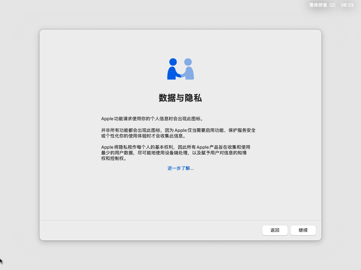
Task: Click the paragraph starting '并非所有功能都会出现'
Action: point(178,133)
